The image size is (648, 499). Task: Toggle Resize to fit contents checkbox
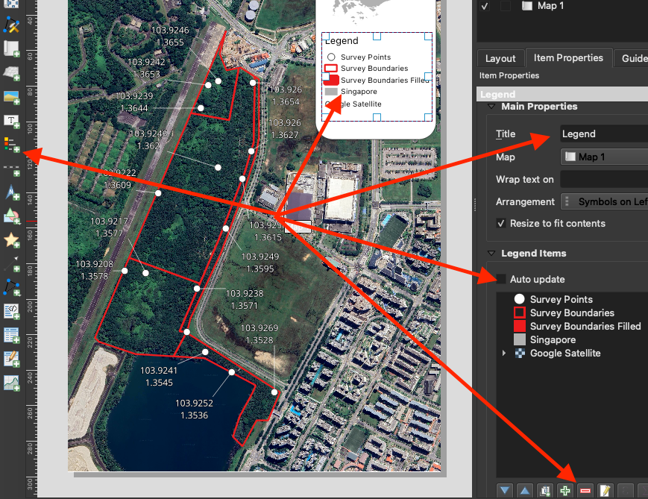tap(501, 223)
